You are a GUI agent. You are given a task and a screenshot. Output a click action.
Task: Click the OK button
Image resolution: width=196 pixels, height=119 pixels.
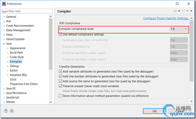pos(154,111)
